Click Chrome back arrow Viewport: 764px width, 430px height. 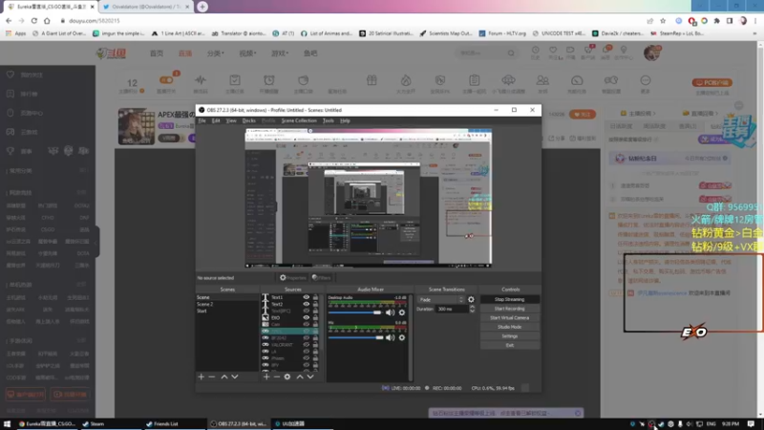[9, 20]
